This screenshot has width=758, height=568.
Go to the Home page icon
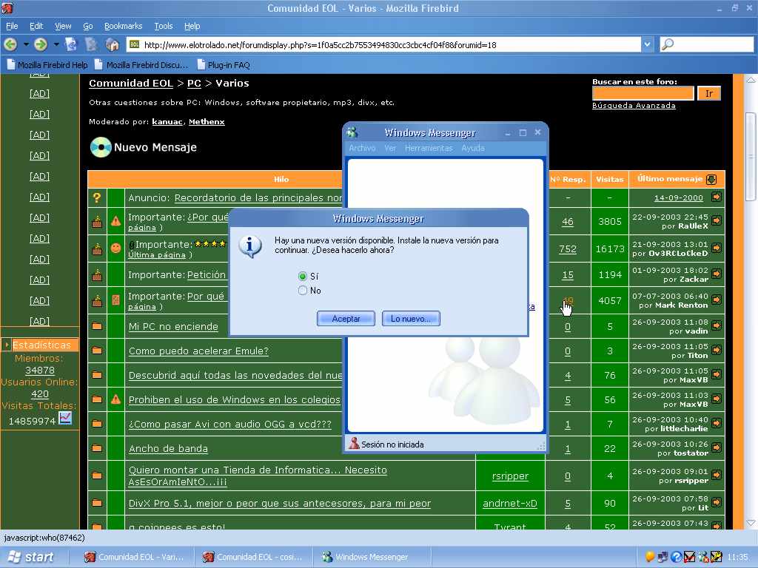coord(113,44)
